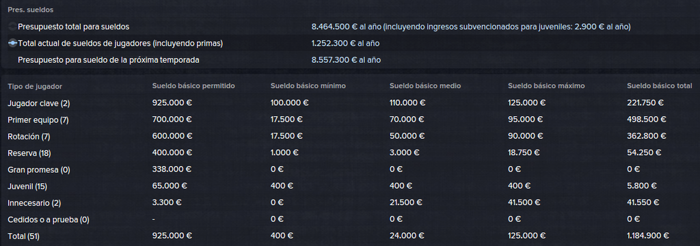
Task: Click the Pres. sueldos panel title
Action: click(31, 10)
